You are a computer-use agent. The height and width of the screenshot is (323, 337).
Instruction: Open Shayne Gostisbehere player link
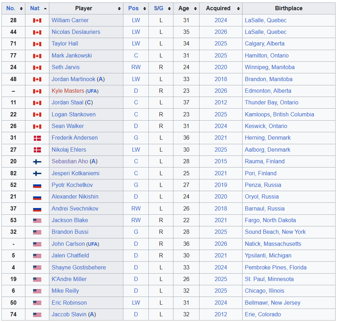click(x=79, y=267)
